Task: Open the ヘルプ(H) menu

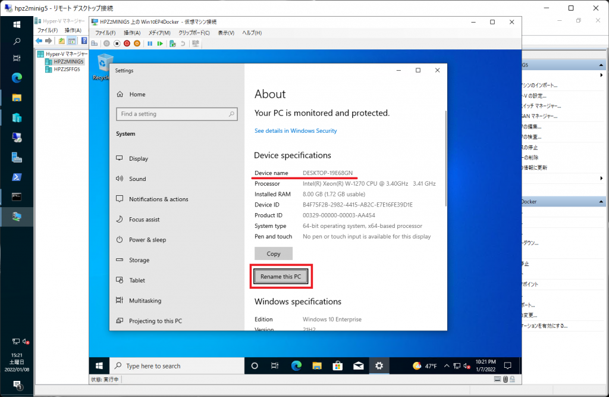Action: coord(252,33)
